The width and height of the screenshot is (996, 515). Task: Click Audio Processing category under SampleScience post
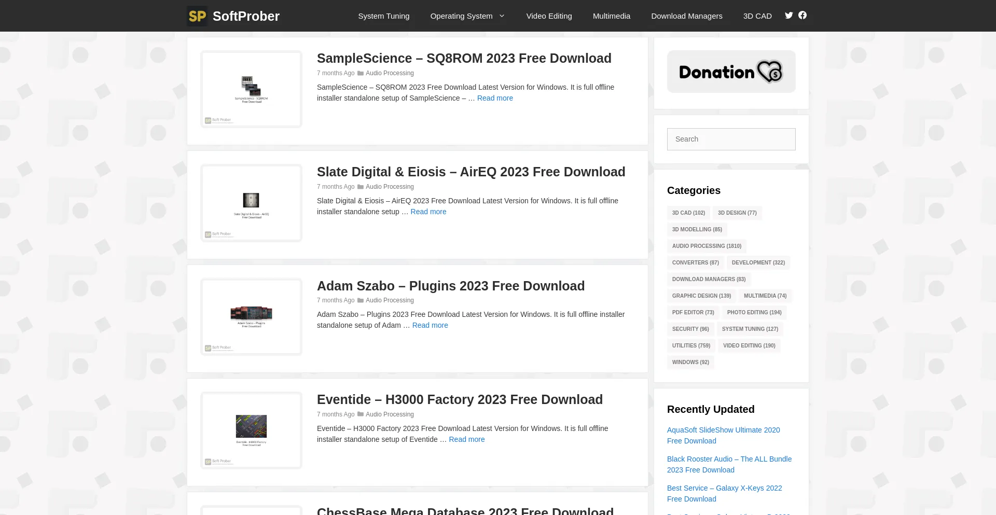(x=390, y=73)
